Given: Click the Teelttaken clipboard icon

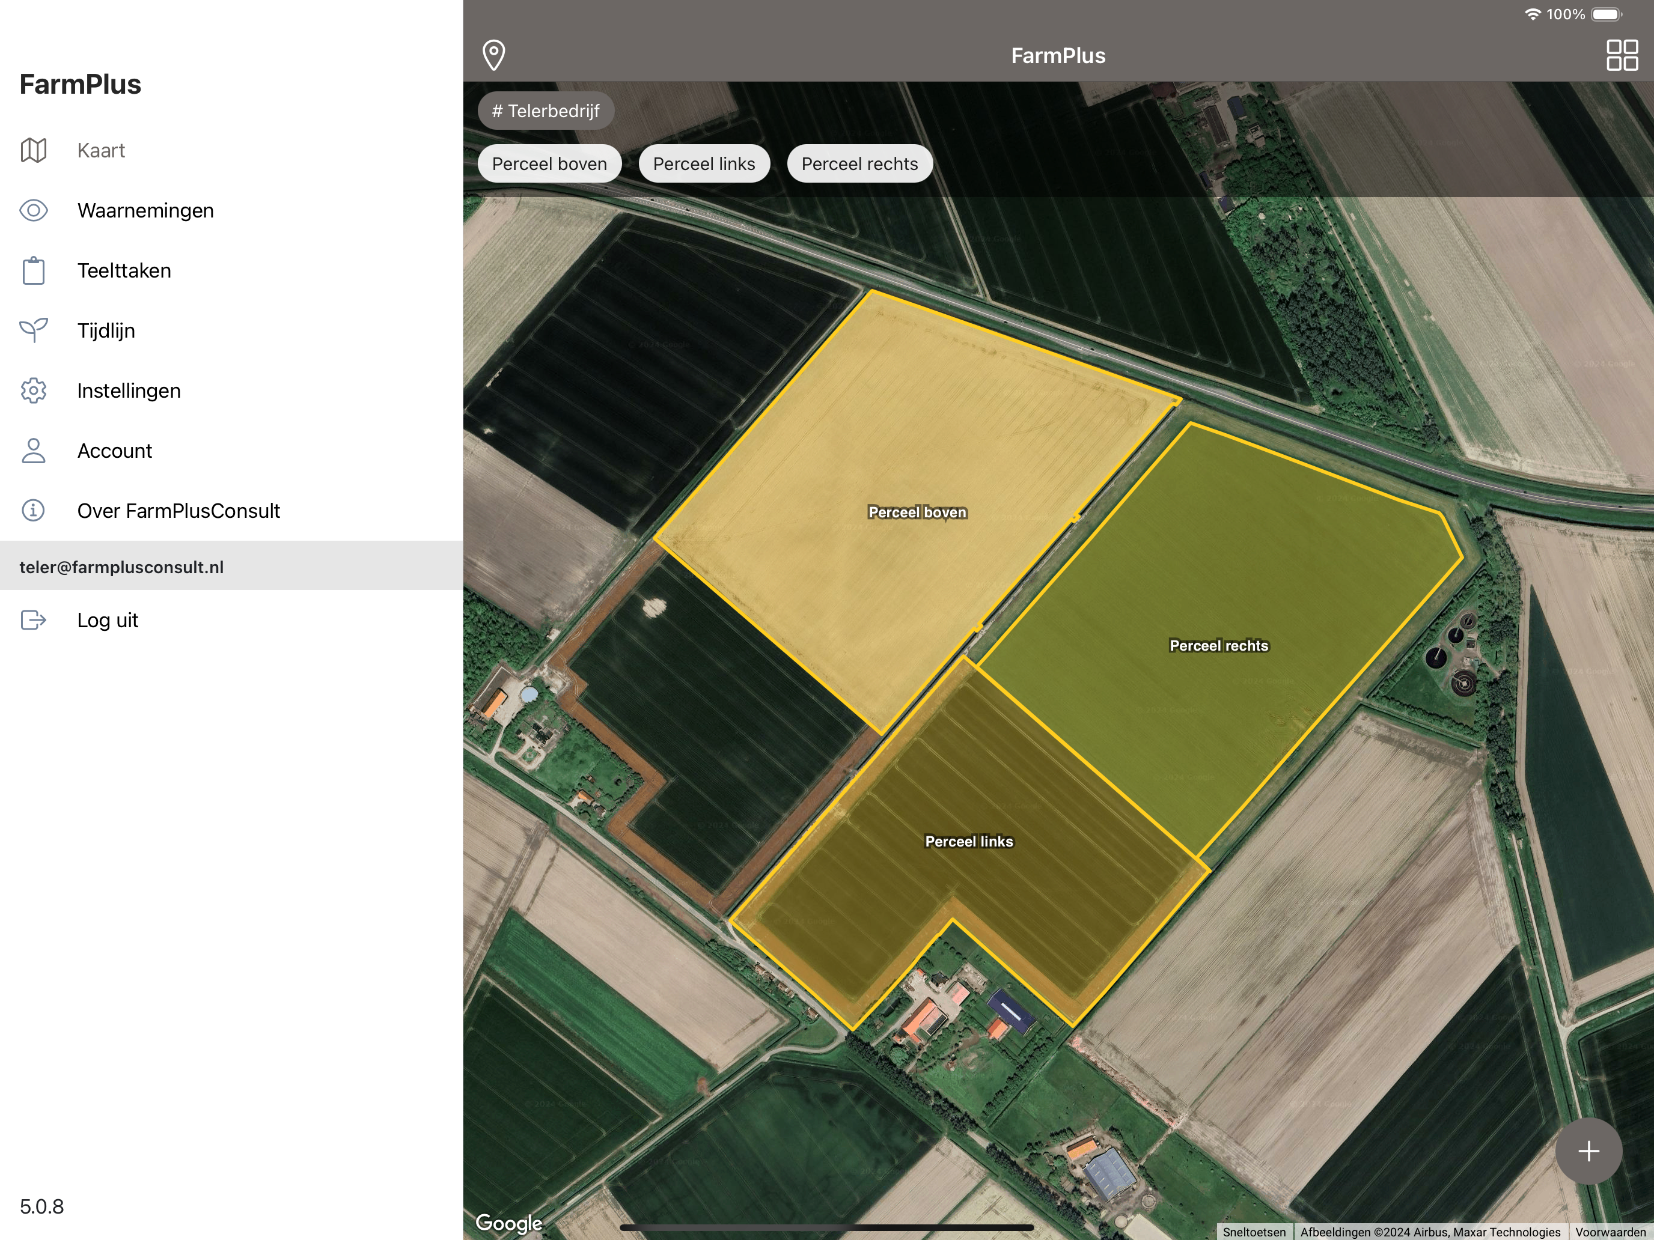Looking at the screenshot, I should click(x=34, y=270).
